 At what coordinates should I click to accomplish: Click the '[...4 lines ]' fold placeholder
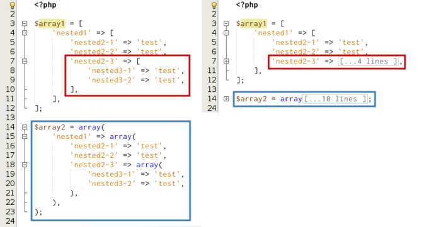(368, 61)
